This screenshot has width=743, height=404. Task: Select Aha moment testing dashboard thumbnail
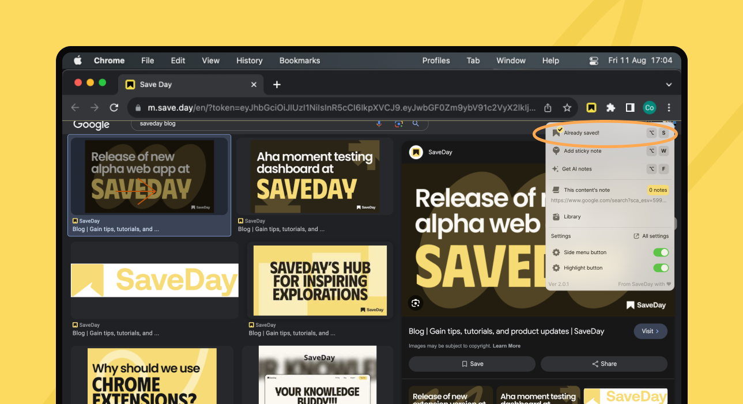point(315,178)
